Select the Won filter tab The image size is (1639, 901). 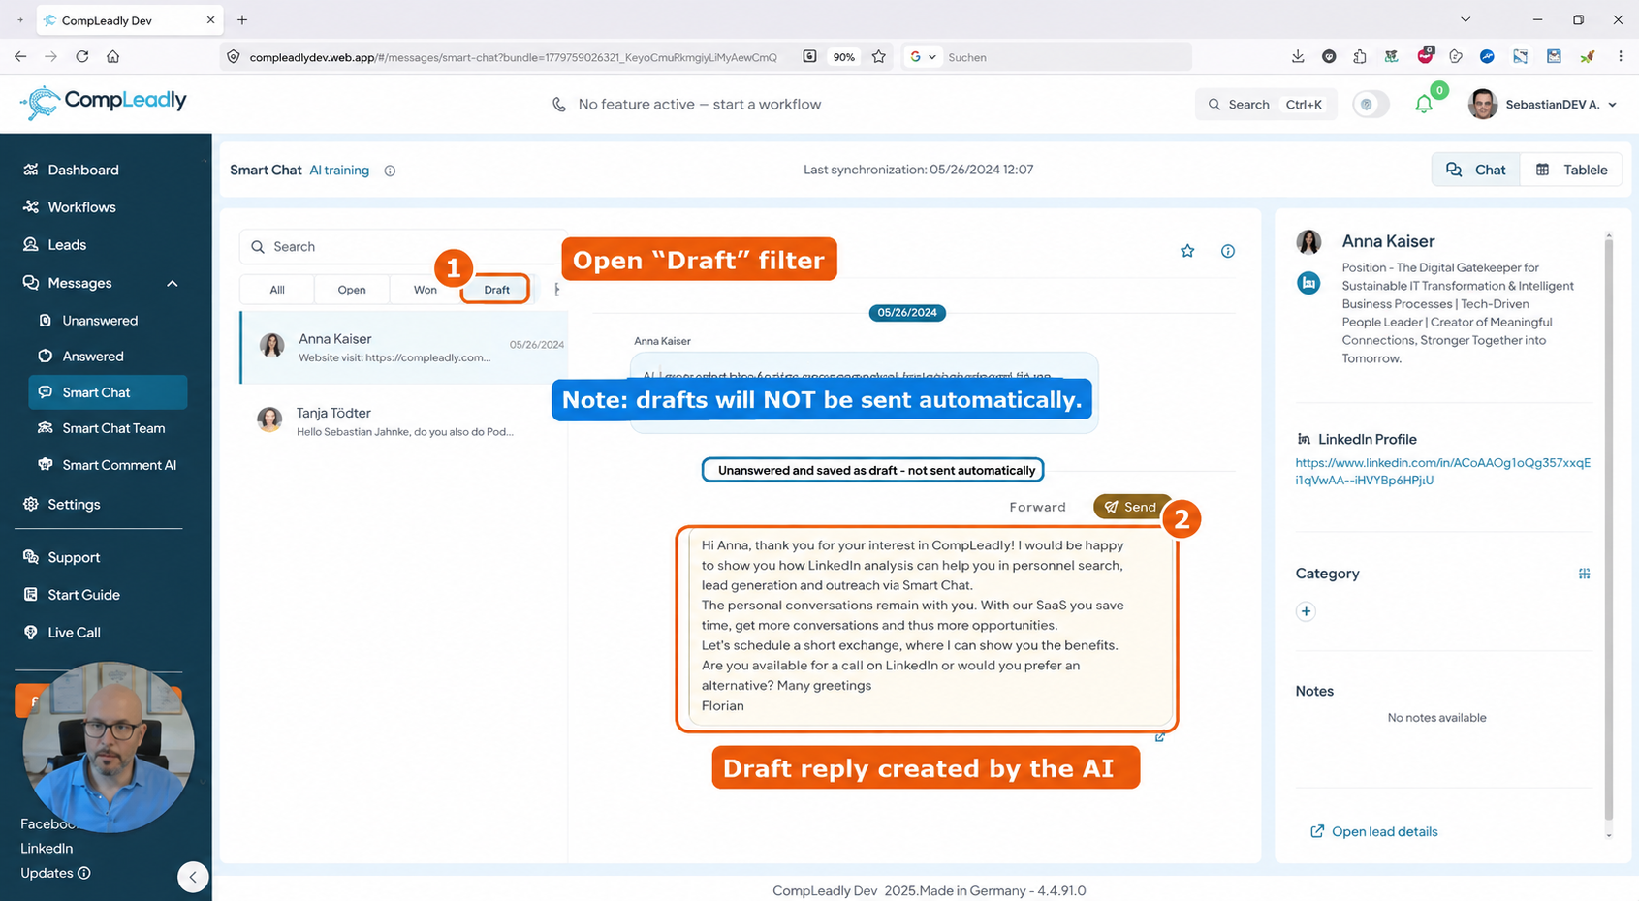pyautogui.click(x=426, y=290)
